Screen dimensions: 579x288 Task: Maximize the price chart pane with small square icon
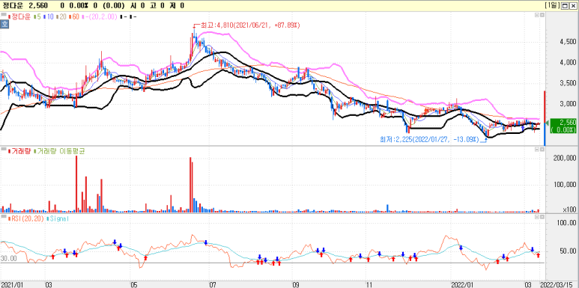click(x=536, y=16)
